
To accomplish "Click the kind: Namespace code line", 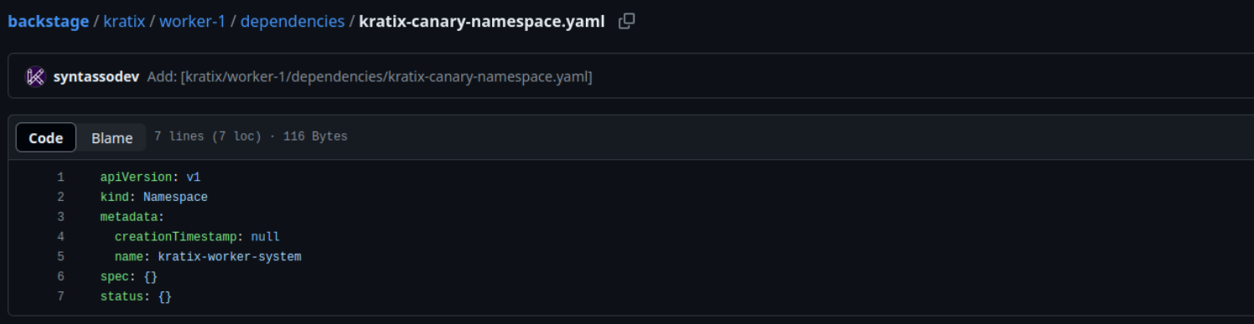I will [x=153, y=197].
